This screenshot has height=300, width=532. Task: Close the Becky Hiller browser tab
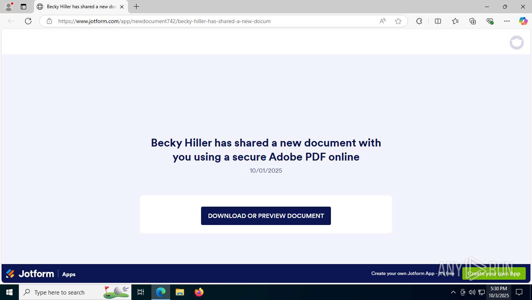122,7
